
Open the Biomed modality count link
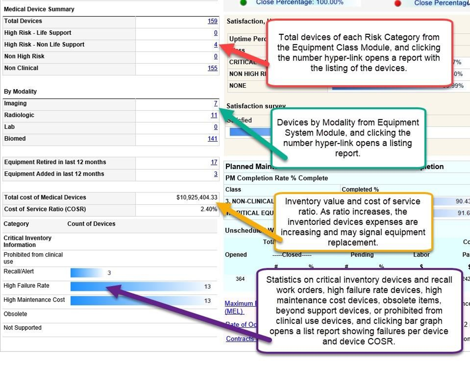pos(212,139)
